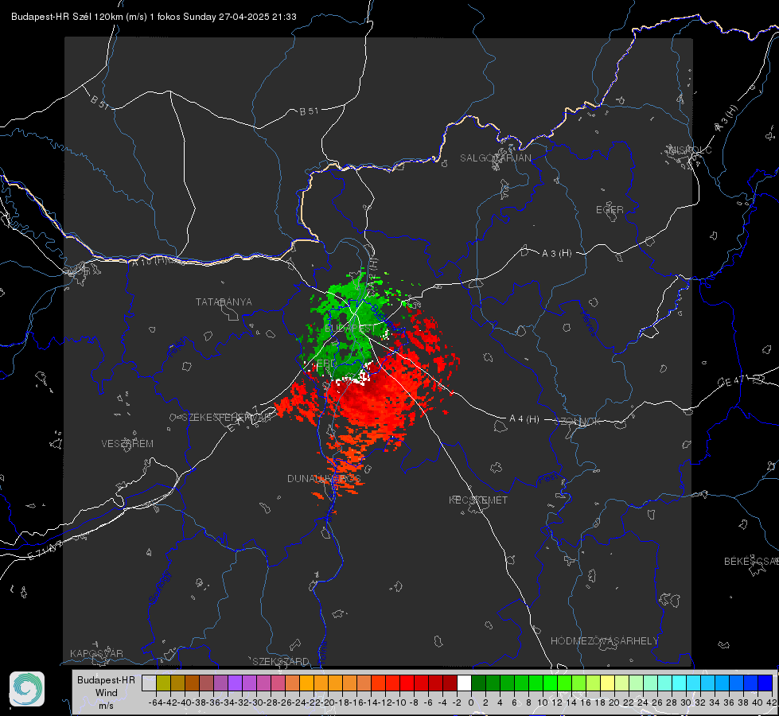Click the TATABÁNYA city label
This screenshot has width=779, height=716.
pyautogui.click(x=224, y=302)
